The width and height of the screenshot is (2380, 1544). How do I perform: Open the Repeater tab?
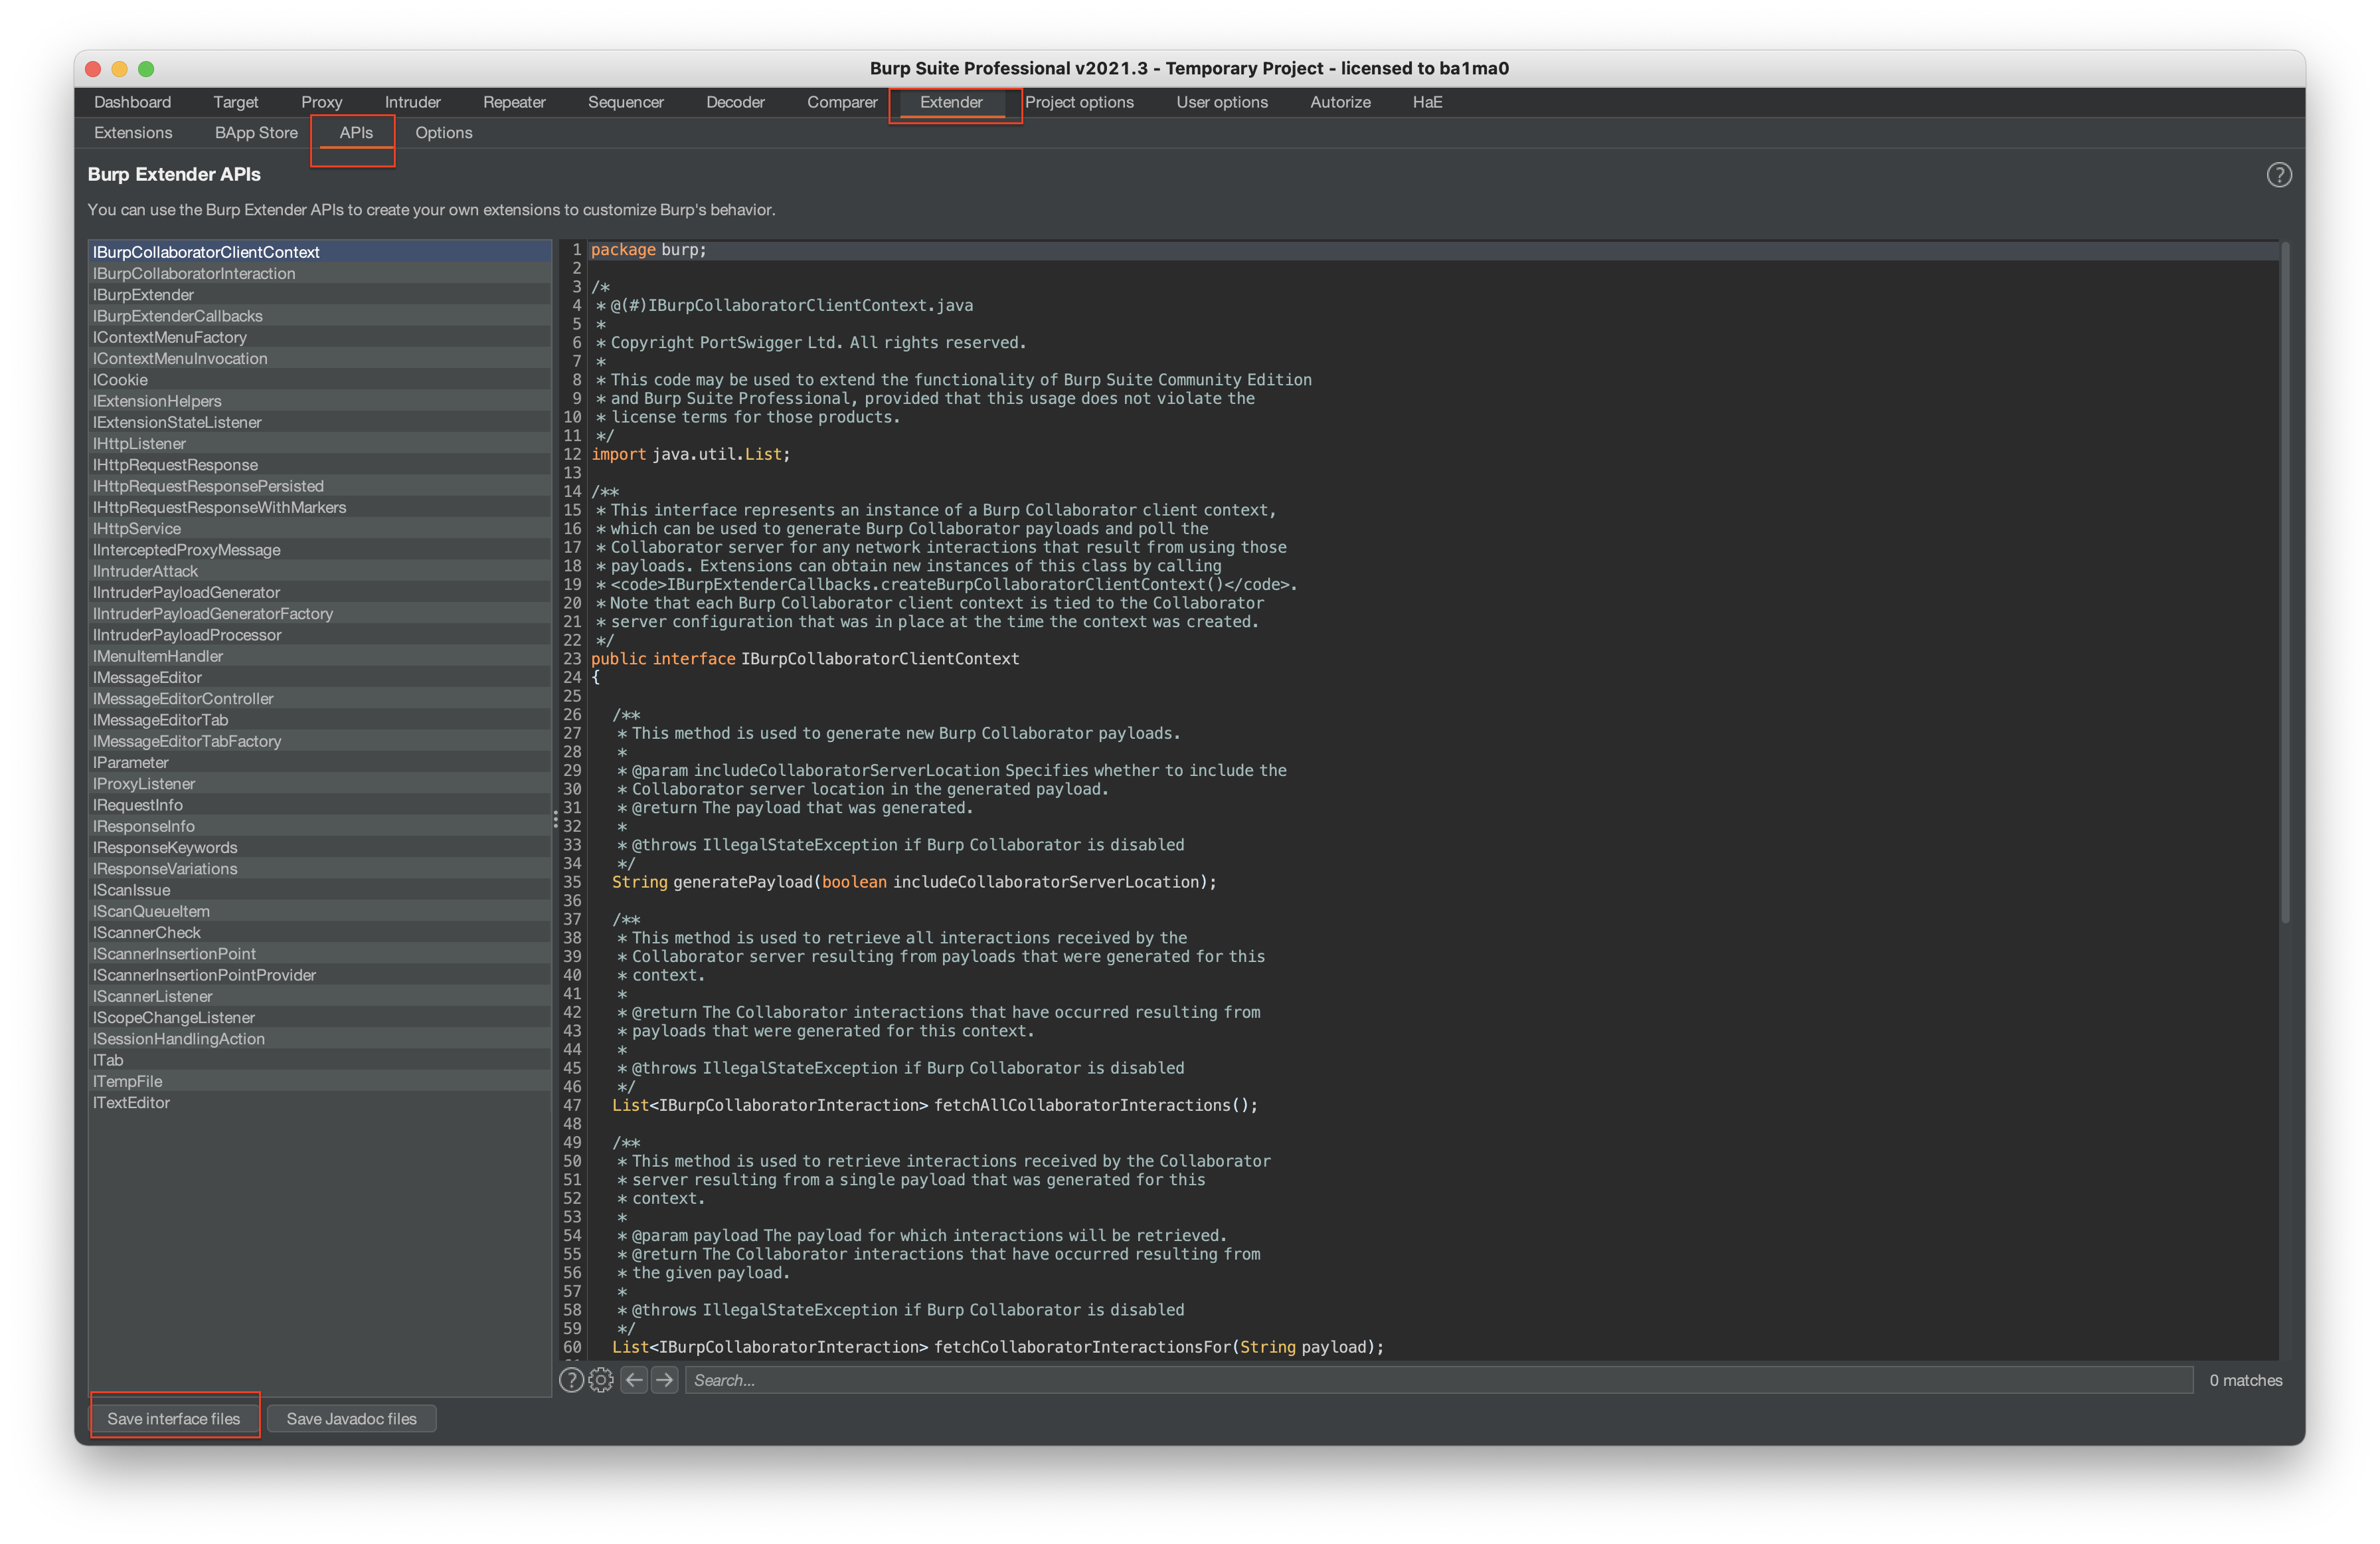pyautogui.click(x=514, y=102)
